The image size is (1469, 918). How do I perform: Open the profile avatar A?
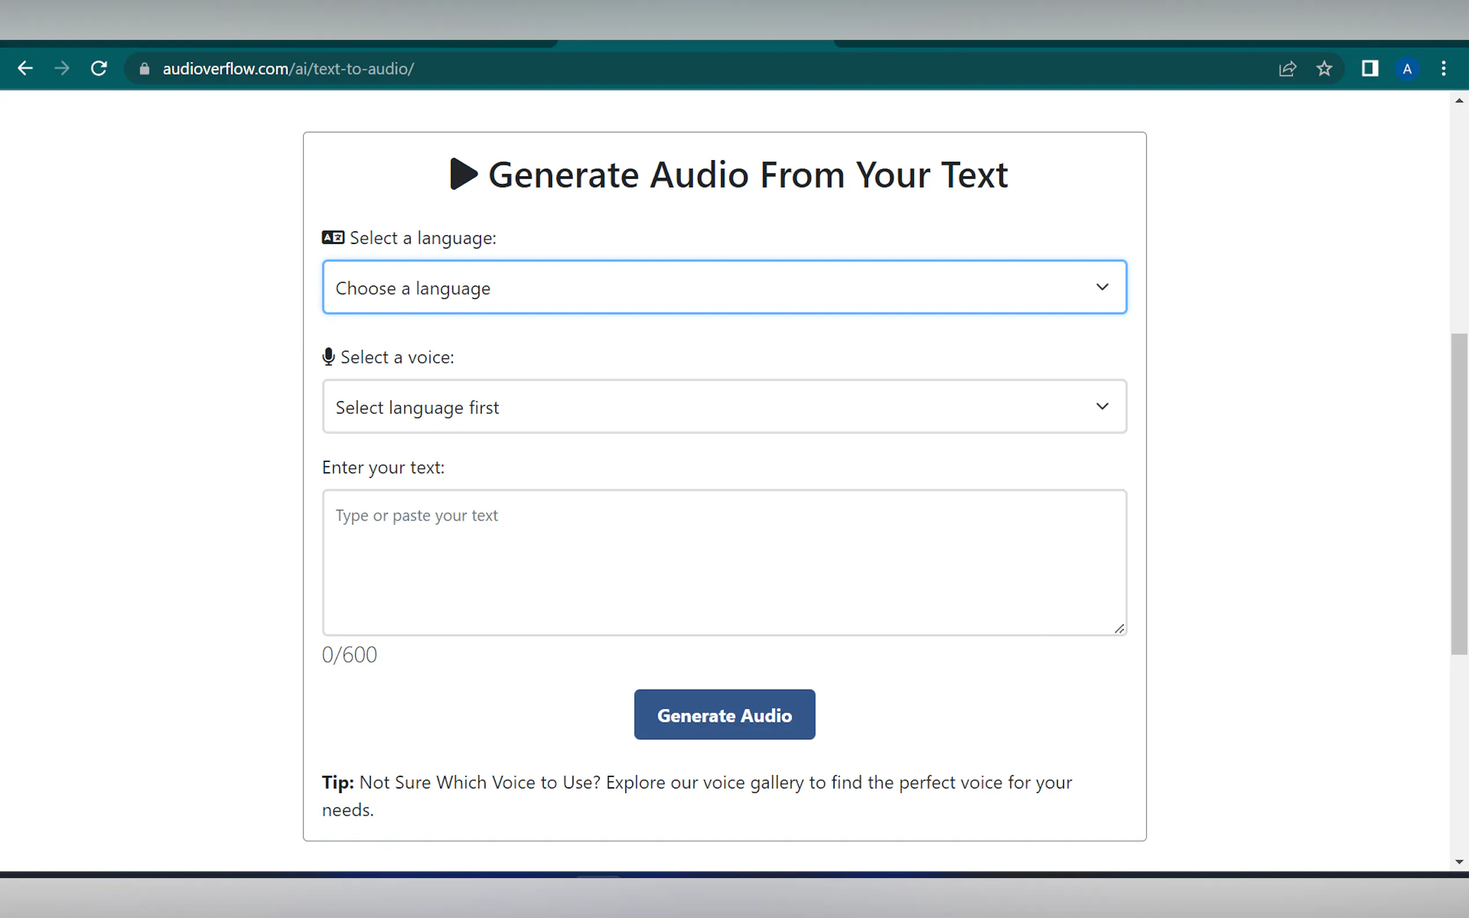[x=1407, y=69]
